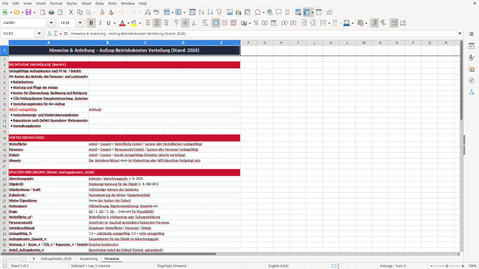
Task: Cut the selection with the scissors icon
Action: 71,12
